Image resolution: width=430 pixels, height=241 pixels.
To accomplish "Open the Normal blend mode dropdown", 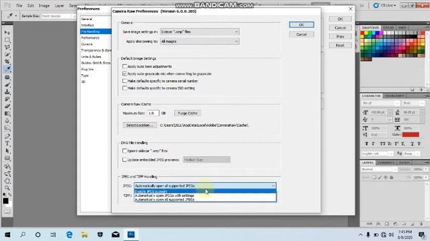I will [x=379, y=169].
